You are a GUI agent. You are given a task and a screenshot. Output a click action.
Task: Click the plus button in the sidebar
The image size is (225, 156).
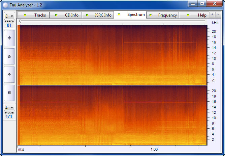[x=9, y=38]
